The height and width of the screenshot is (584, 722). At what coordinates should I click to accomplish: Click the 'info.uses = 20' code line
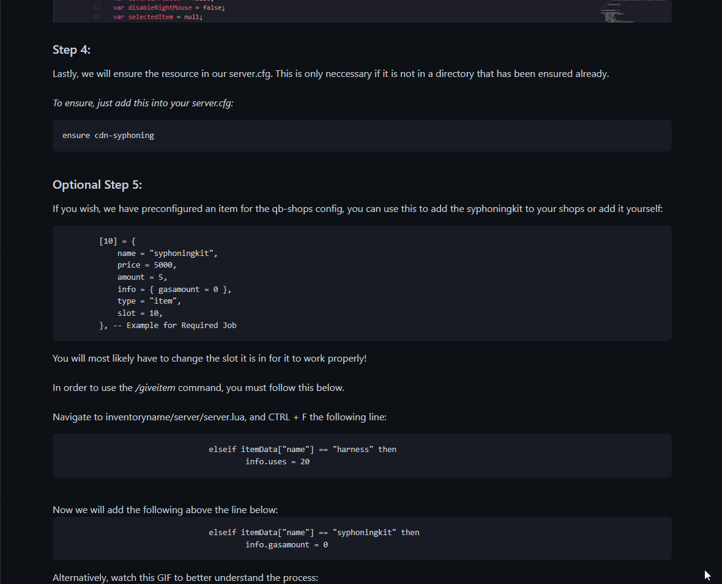coord(277,462)
